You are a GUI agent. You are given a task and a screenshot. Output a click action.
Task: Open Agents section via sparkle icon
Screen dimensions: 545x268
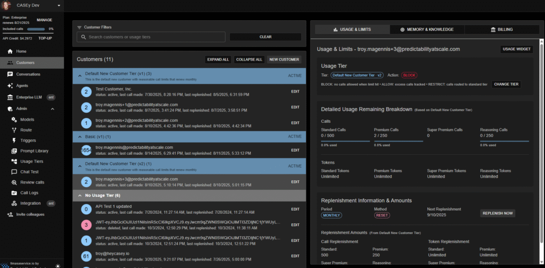tap(10, 86)
